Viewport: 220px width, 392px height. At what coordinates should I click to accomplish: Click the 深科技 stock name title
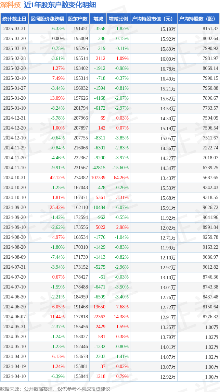11,5
